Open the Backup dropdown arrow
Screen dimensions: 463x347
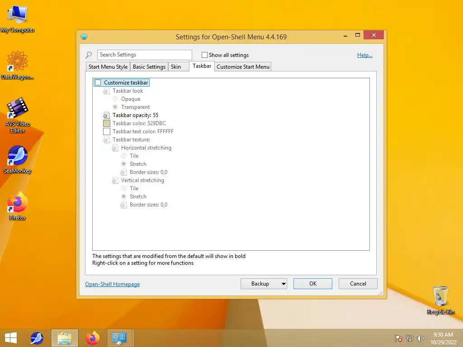click(283, 284)
